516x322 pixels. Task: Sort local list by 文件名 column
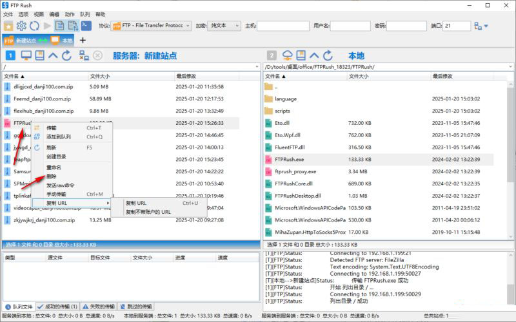pos(304,76)
